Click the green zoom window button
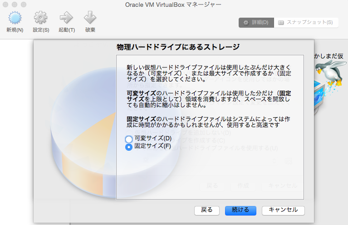 tap(24, 5)
